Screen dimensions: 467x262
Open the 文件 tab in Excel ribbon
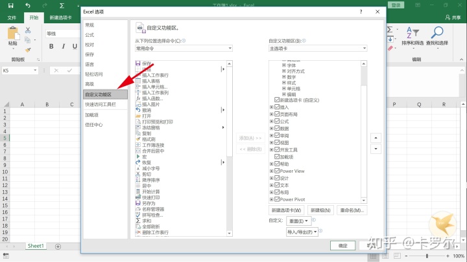[12, 18]
